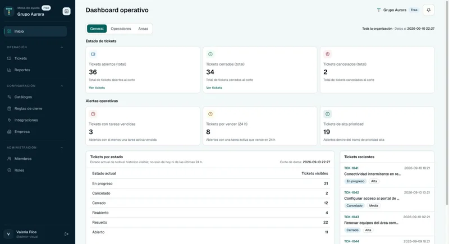The height and width of the screenshot is (244, 449).
Task: Open Reglas de cierre settings
Action: [35, 108]
